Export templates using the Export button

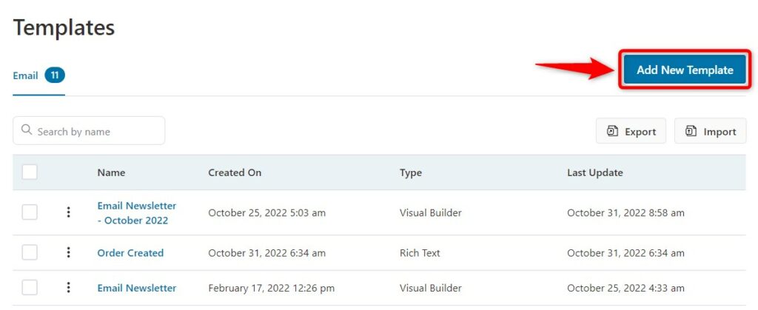click(631, 132)
